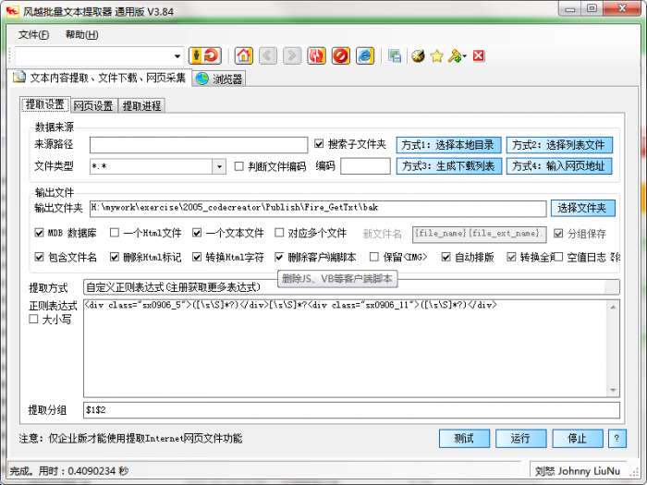This screenshot has width=647, height=485.
Task: Click 方式3: 生成下载列表 button
Action: click(449, 166)
